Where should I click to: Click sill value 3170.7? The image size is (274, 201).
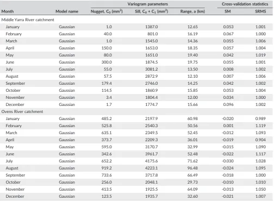pos(152,147)
